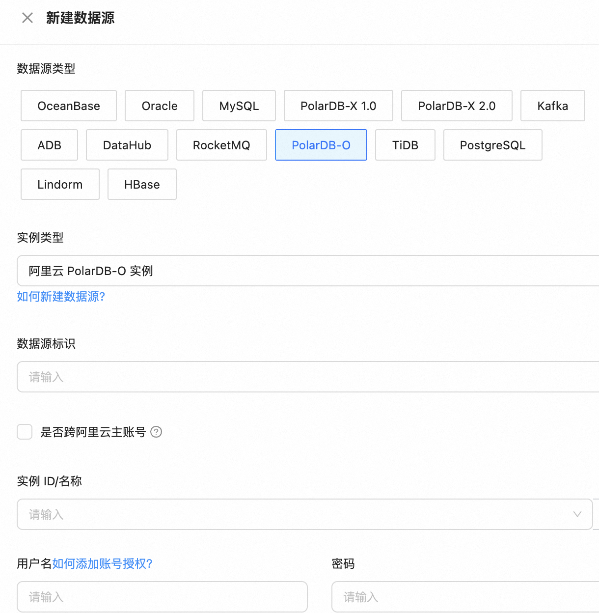Screen dimensions: 599x613
Task: Select Oracle data source type
Action: click(x=160, y=106)
